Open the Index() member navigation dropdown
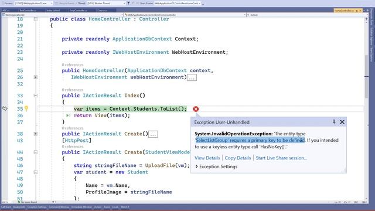Image resolution: width=375 pixels, height=211 pixels. [307, 15]
